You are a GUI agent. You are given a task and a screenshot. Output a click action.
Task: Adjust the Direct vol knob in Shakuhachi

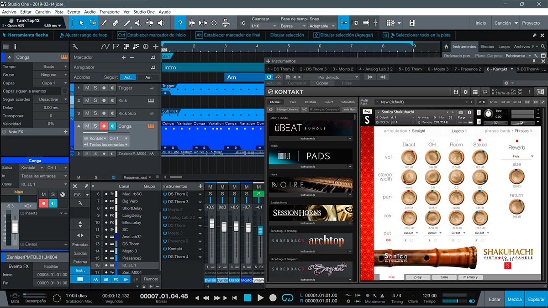point(409,158)
